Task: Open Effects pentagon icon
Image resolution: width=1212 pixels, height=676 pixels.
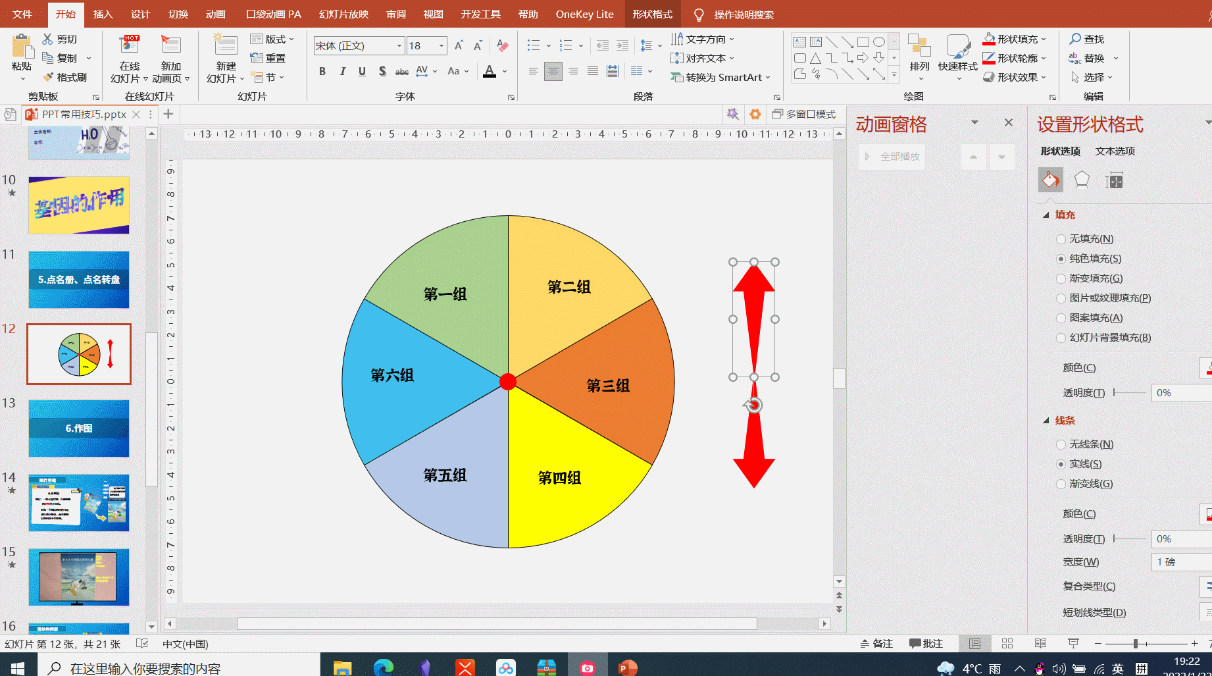Action: point(1082,180)
